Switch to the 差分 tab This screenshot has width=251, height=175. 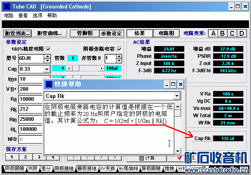click(46, 169)
